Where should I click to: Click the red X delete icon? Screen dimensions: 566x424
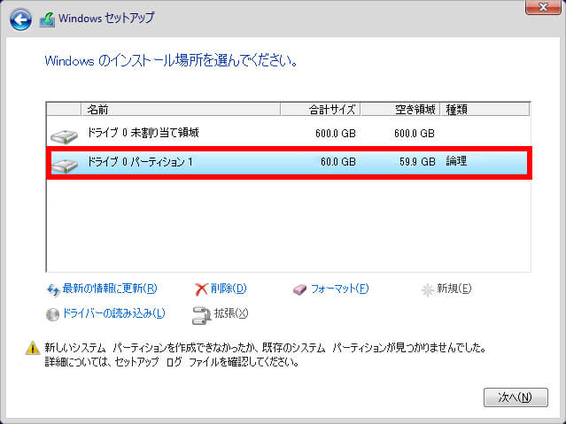201,289
